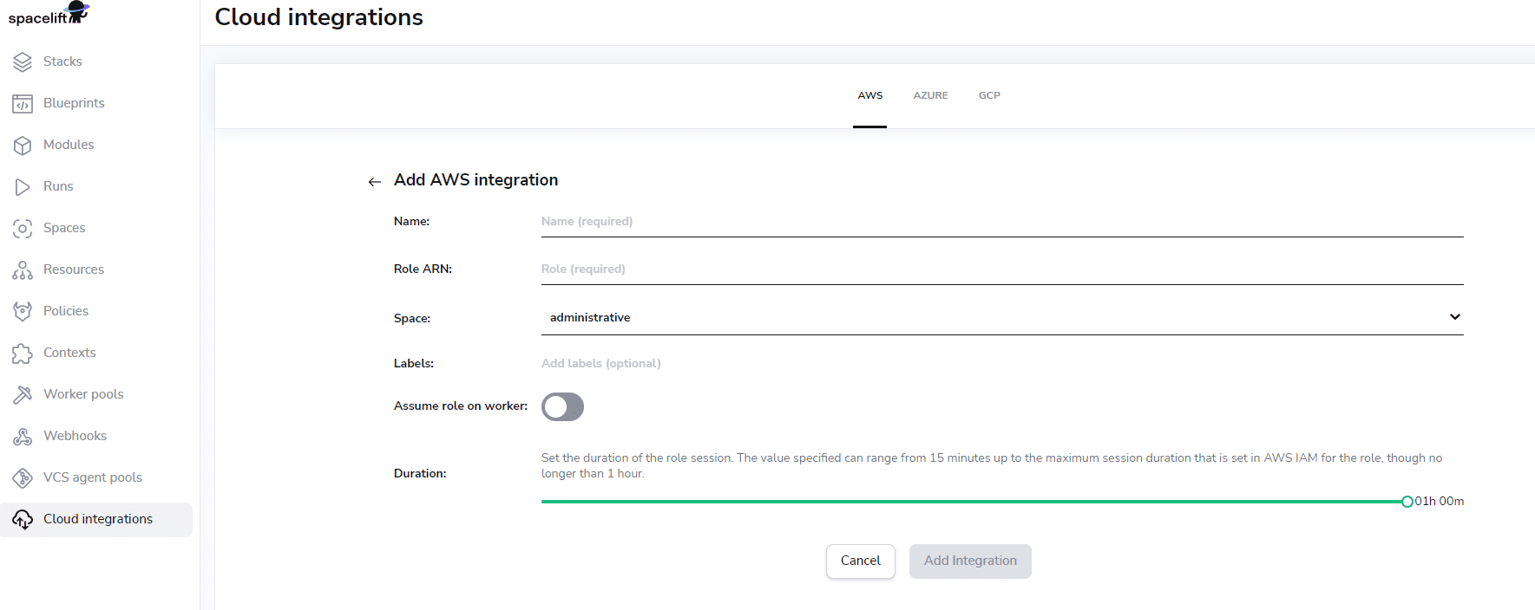Open the Blueprints page
The image size is (1535, 610).
[x=74, y=103]
